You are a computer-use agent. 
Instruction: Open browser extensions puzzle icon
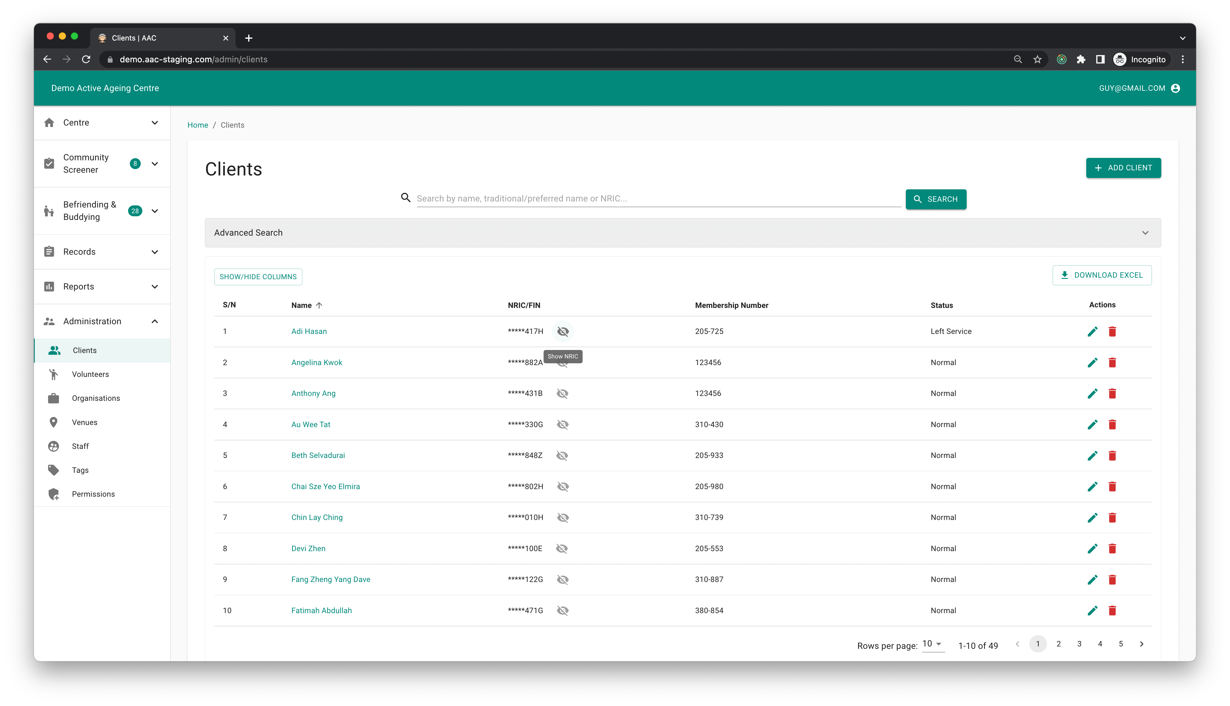click(x=1080, y=59)
